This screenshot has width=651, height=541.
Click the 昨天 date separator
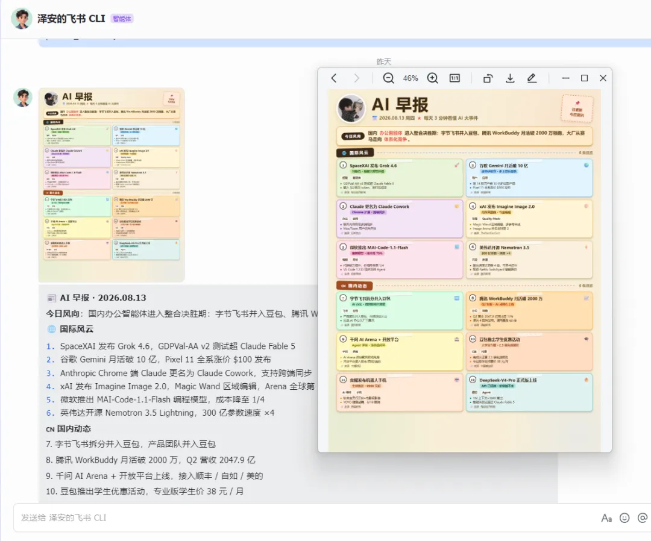[383, 61]
